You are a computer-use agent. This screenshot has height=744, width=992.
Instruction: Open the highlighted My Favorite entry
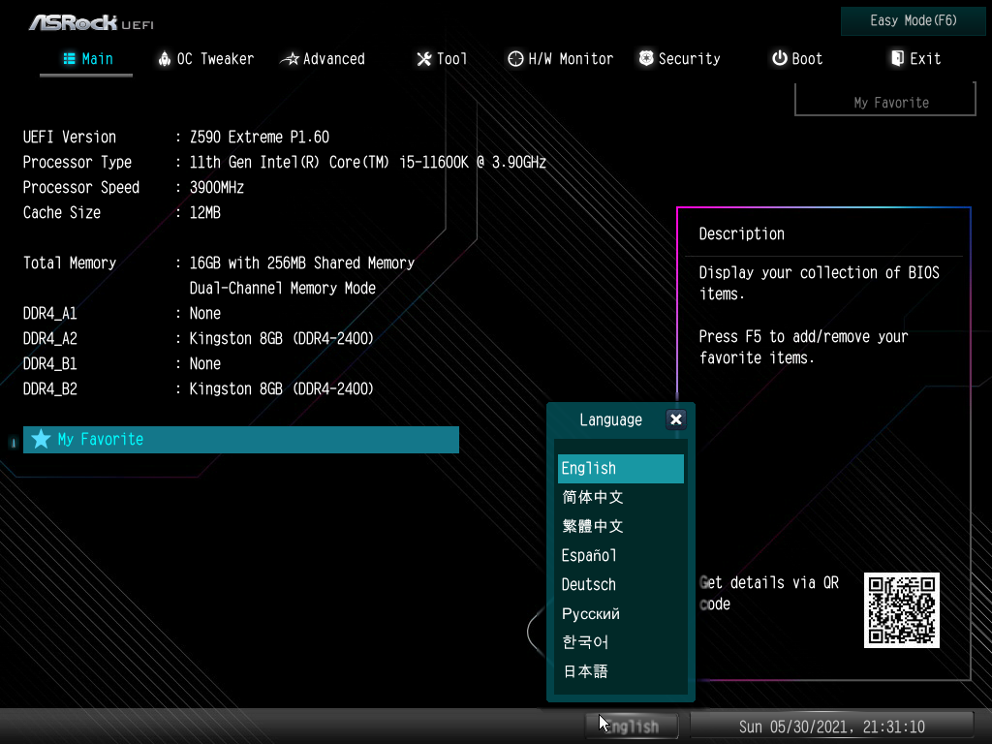240,440
